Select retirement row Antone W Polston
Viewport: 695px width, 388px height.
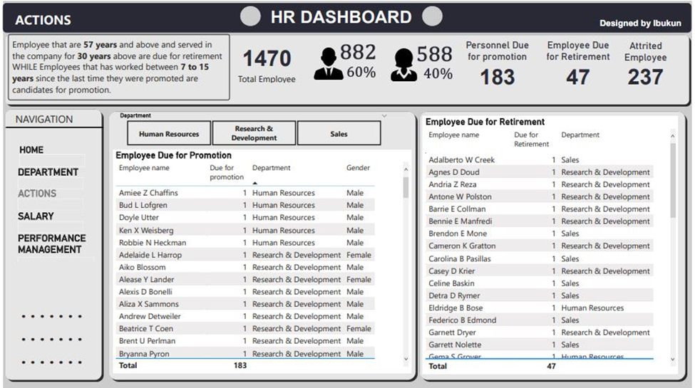pos(540,196)
